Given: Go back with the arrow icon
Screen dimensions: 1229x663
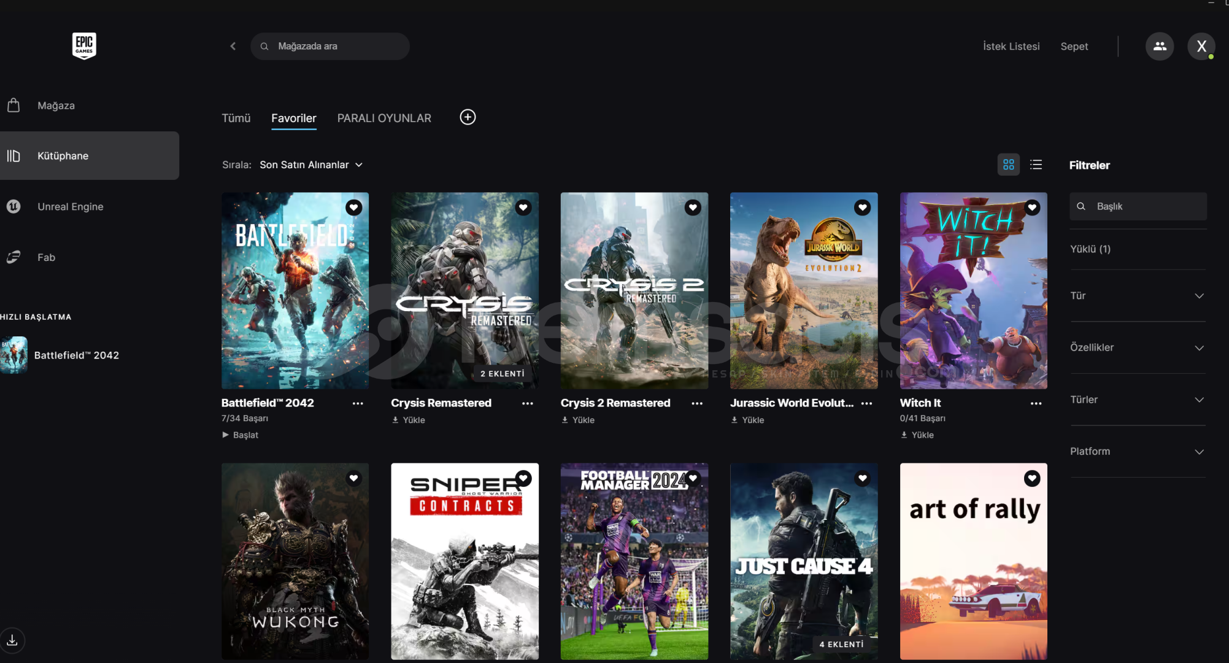Looking at the screenshot, I should pos(233,46).
